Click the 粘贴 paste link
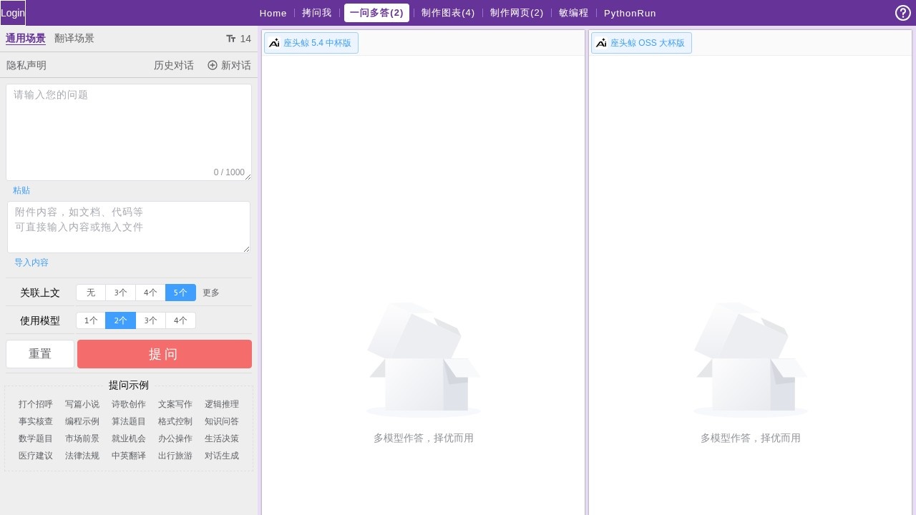The height and width of the screenshot is (515, 916). (21, 190)
